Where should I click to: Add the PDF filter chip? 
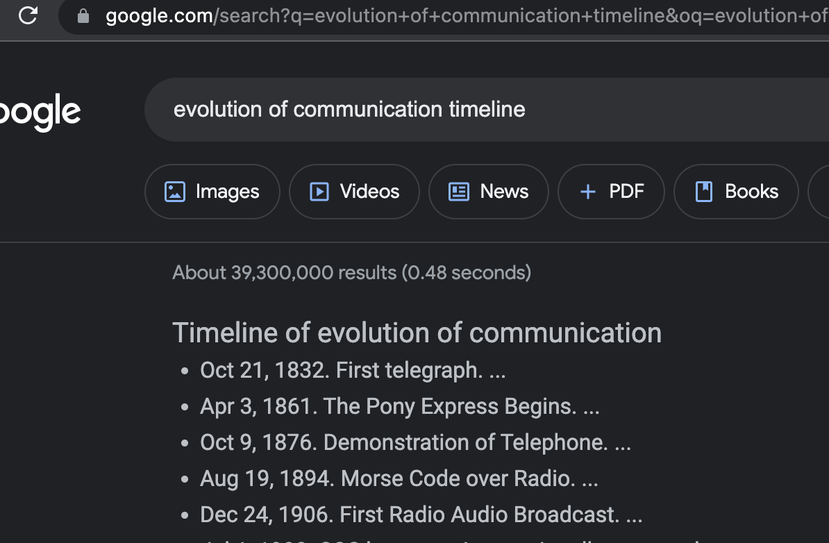[x=611, y=192]
